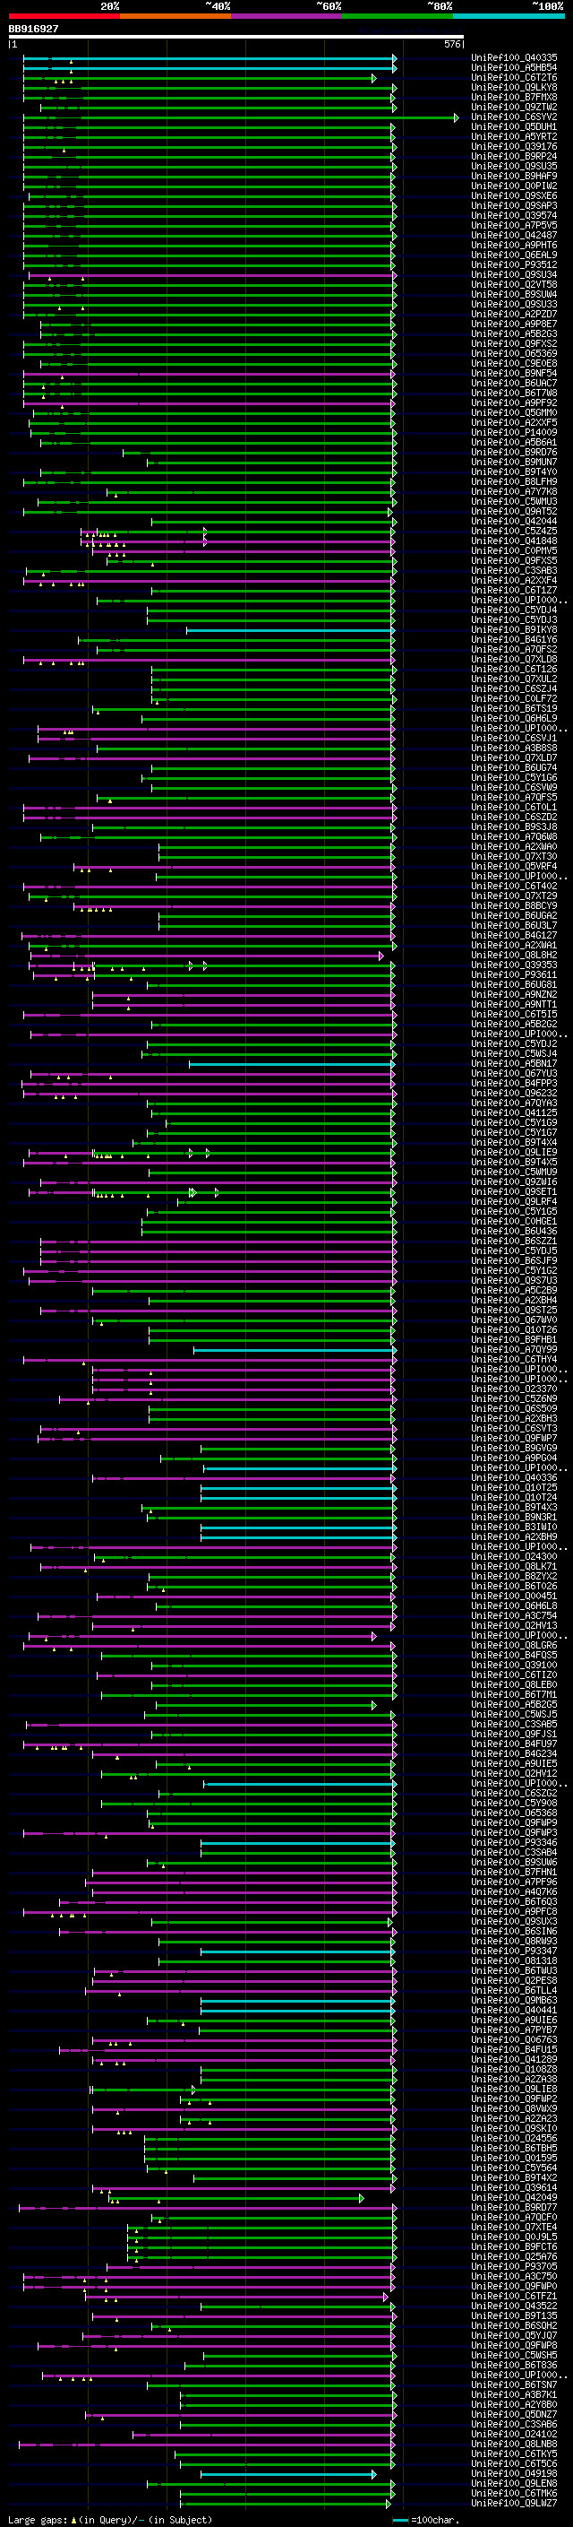Select hit label UniRef100_A7P5V5
This screenshot has height=2527, width=573.
click(514, 226)
